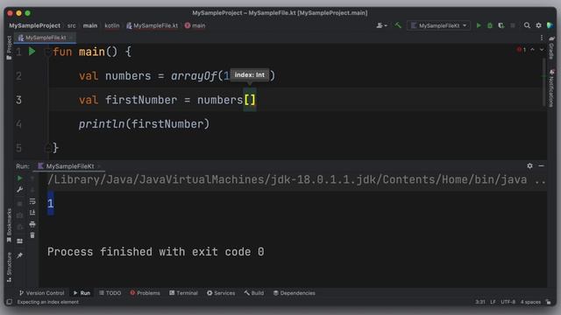Screen dimensions: 561x315
Task: Open run configuration wrench in Run panel
Action: click(19, 190)
